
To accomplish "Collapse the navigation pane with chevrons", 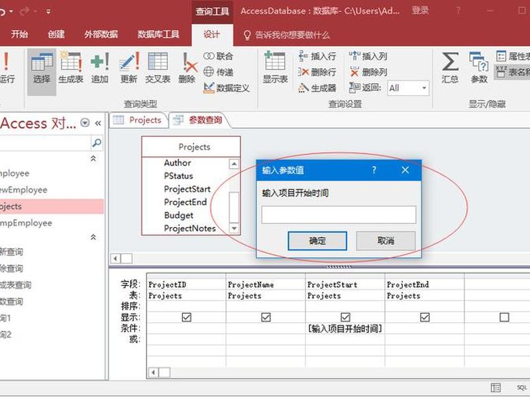I will [98, 123].
